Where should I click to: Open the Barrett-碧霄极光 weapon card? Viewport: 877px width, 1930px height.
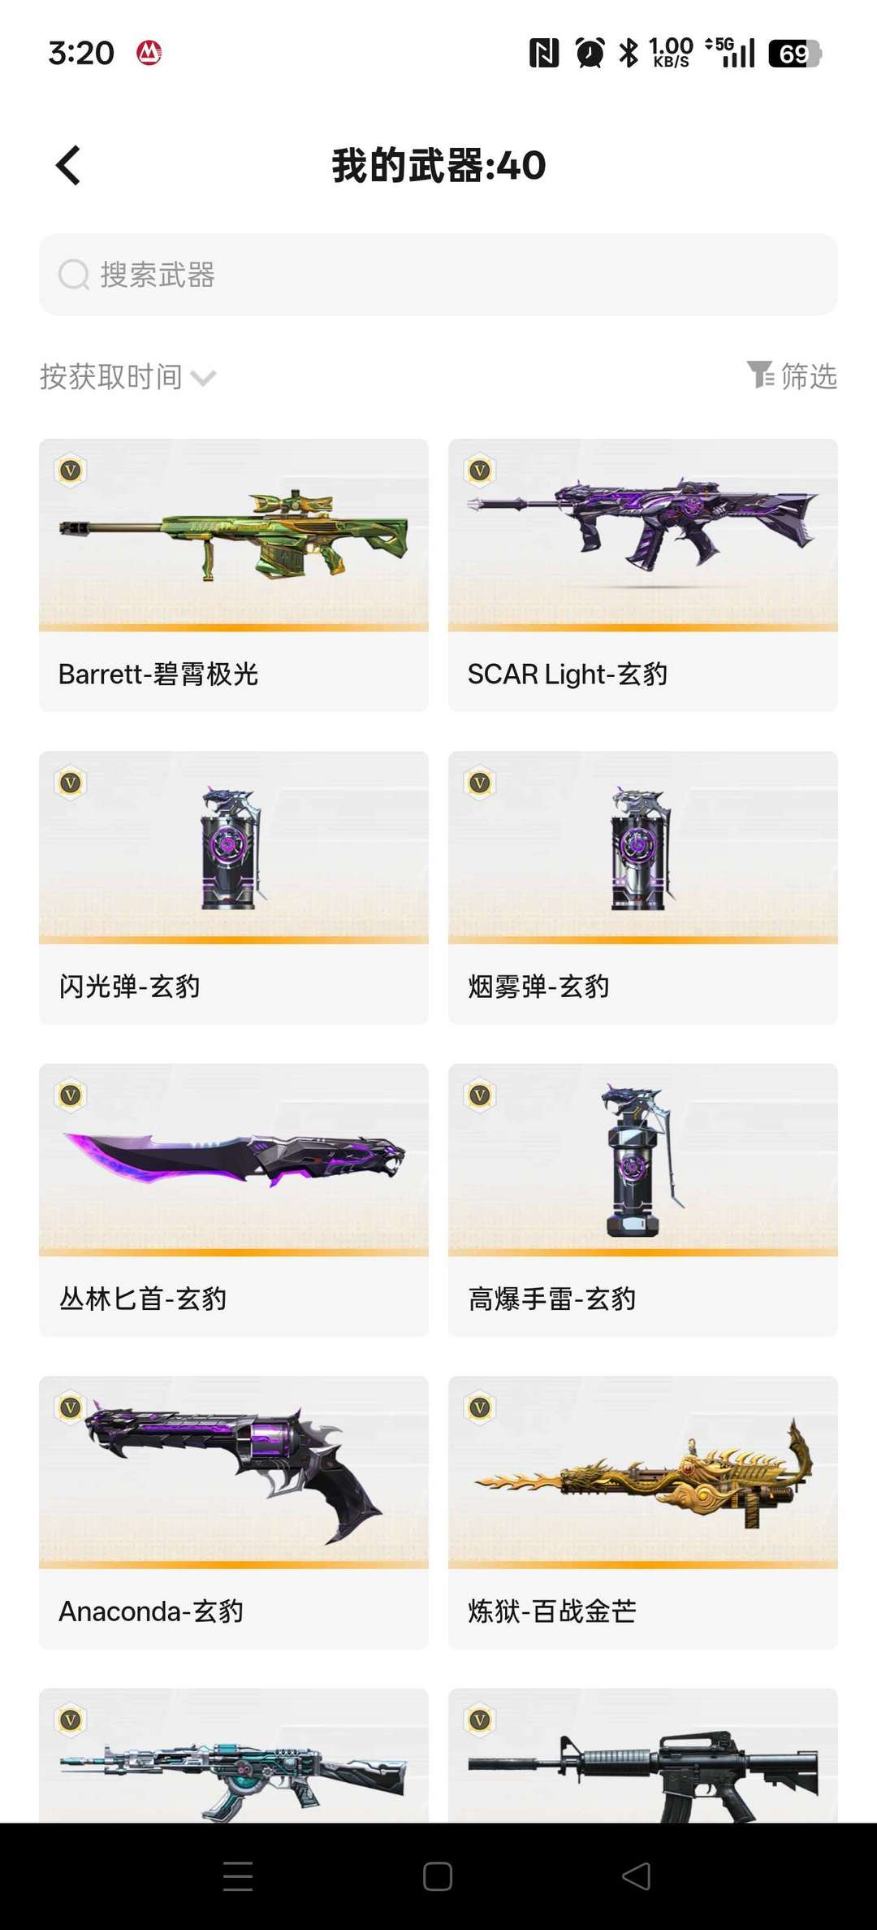point(234,575)
